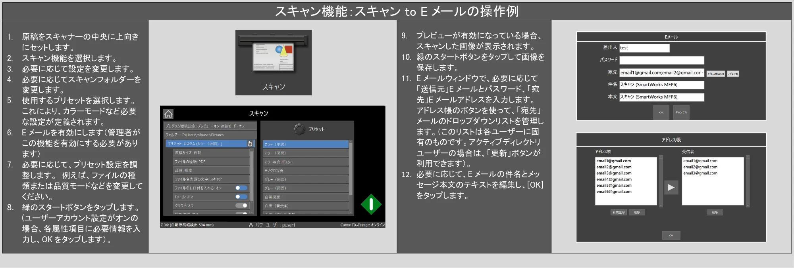Select email3@gmail.com in 受信者 list

(x=700, y=173)
